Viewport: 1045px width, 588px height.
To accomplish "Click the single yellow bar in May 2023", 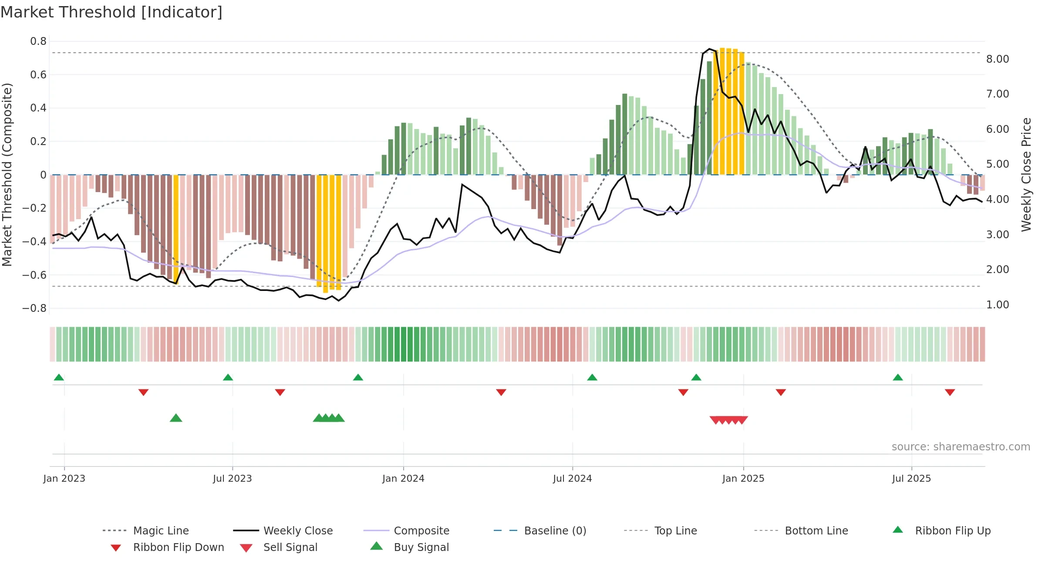I will tap(176, 229).
